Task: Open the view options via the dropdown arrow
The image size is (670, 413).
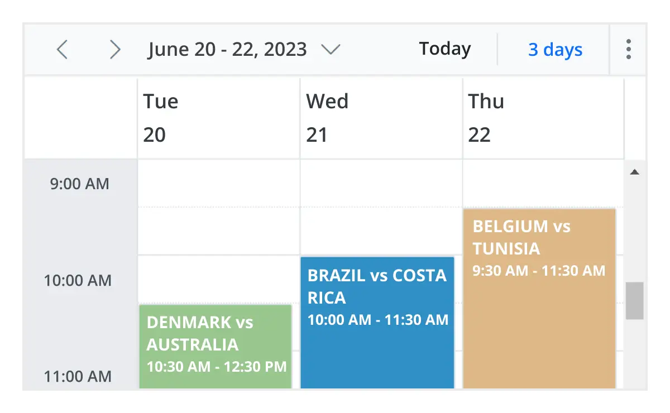Action: tap(330, 50)
